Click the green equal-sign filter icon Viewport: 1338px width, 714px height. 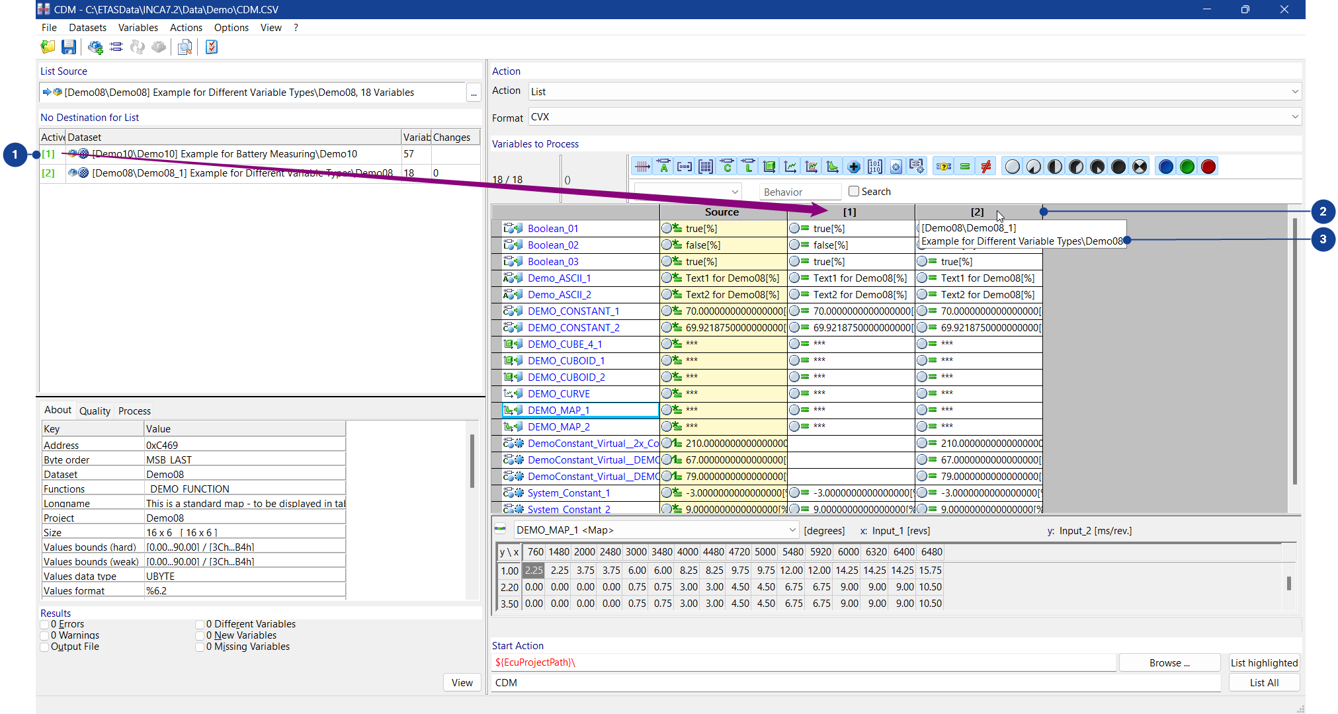pos(965,167)
